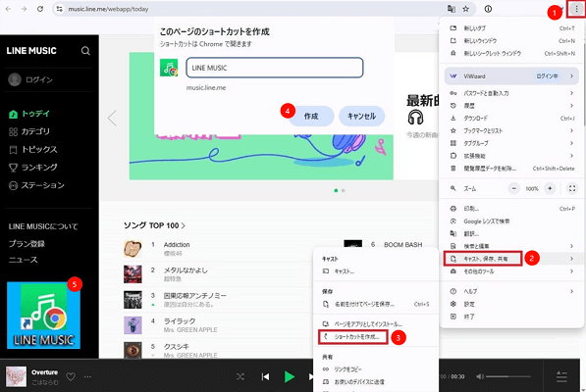
Task: Select 閲覧履歴データを削除 menu item
Action: [511, 169]
